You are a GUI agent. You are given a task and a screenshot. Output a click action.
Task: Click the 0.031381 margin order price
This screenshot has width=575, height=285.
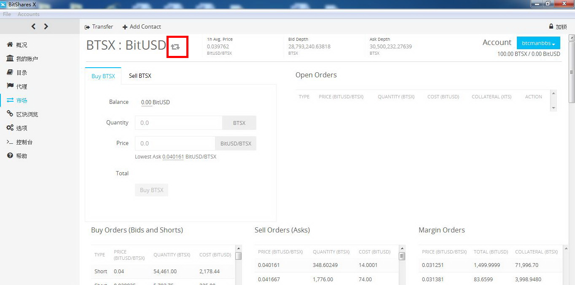pyautogui.click(x=433, y=279)
